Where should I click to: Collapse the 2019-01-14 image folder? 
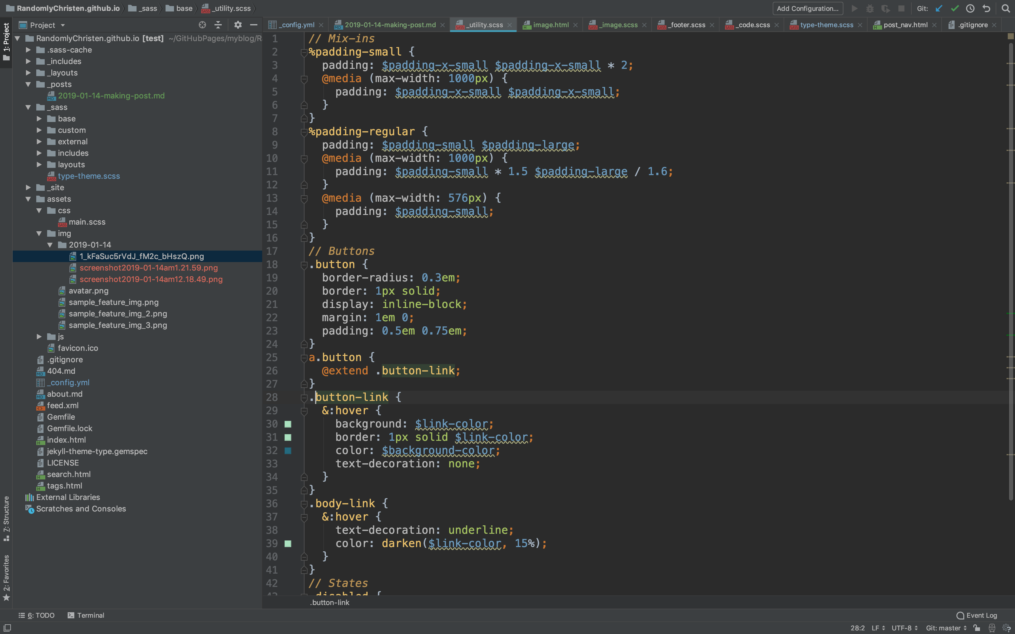[50, 245]
